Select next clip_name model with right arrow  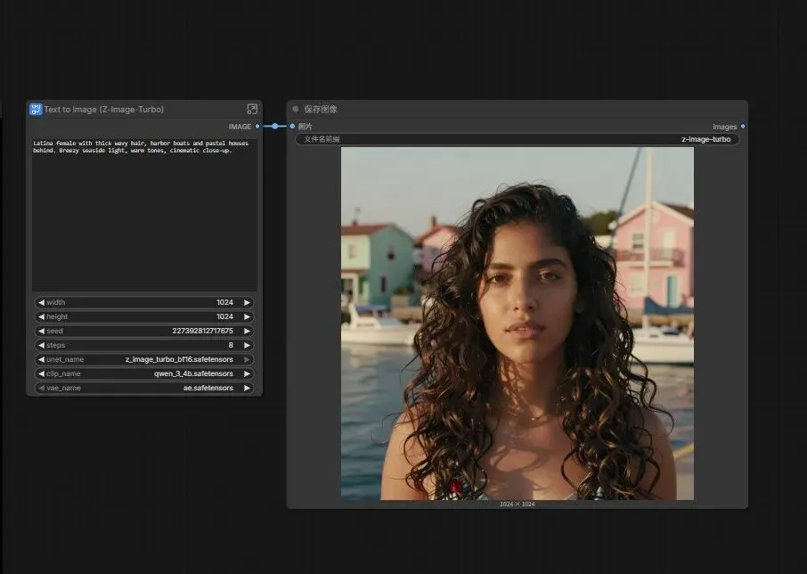click(247, 373)
